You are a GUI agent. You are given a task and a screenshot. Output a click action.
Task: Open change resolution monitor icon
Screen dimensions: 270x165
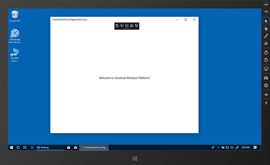(266, 69)
